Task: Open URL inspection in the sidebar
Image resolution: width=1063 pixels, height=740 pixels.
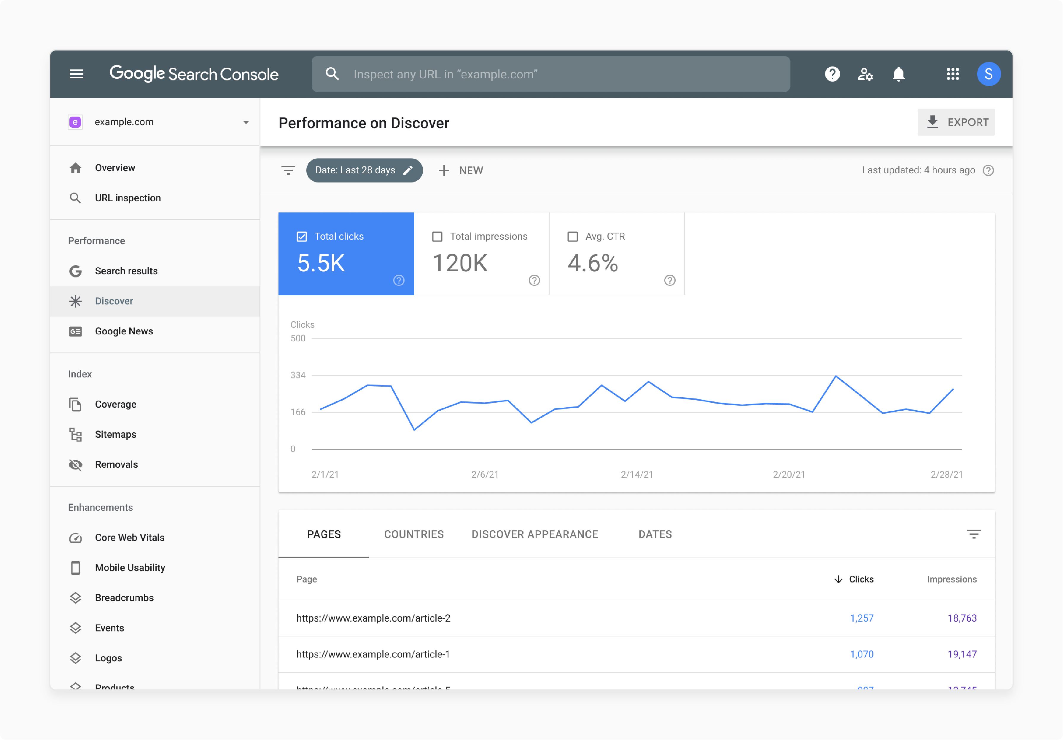Action: (155, 198)
